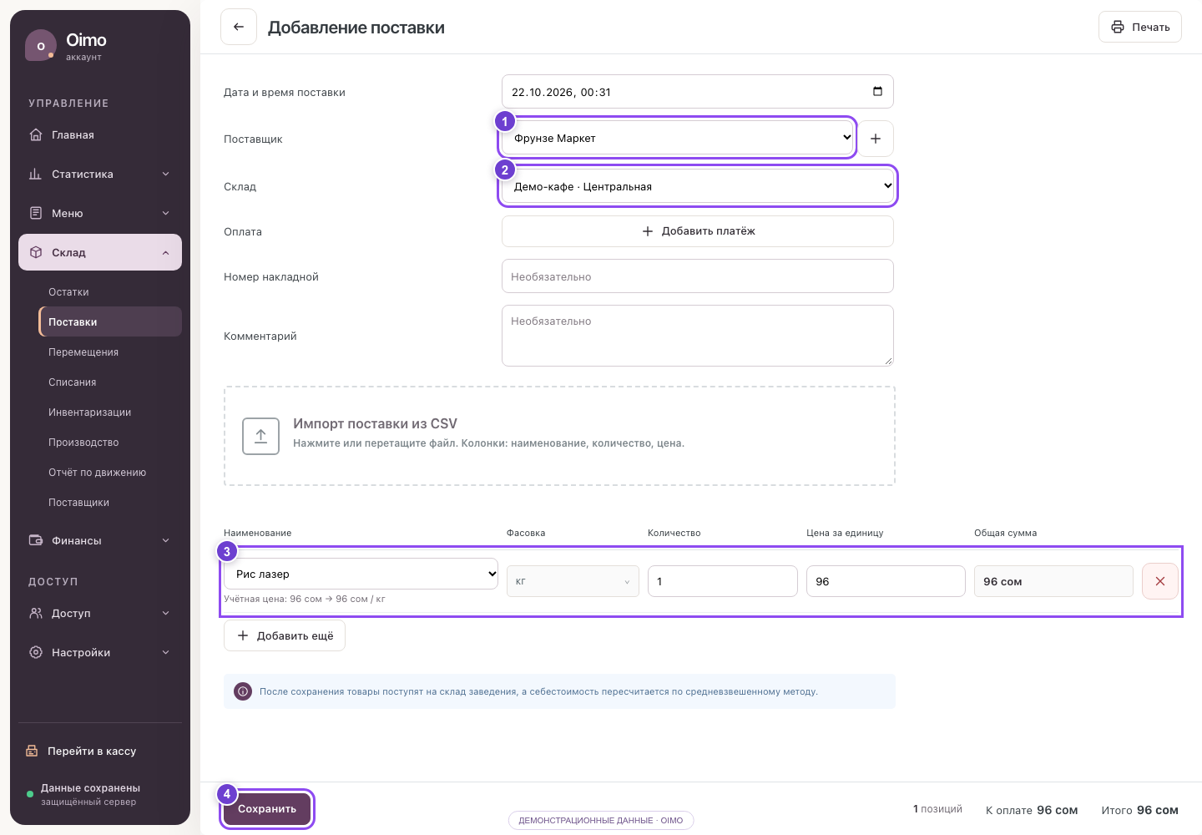Click the Цена за единицу field 96
Viewport: 1202px width, 835px height.
click(x=886, y=581)
